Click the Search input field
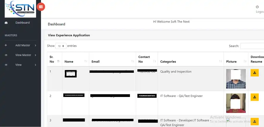 pyautogui.click(x=252, y=46)
